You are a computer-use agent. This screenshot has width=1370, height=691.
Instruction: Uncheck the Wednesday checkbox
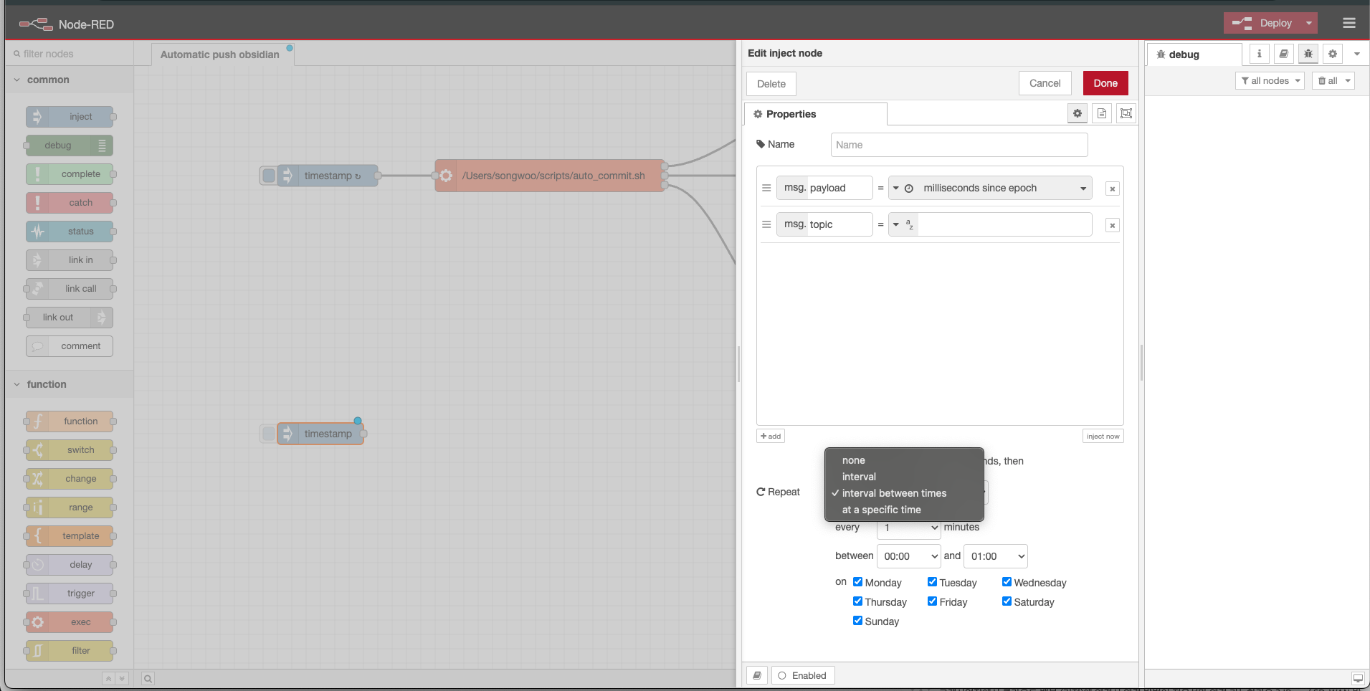click(1007, 582)
